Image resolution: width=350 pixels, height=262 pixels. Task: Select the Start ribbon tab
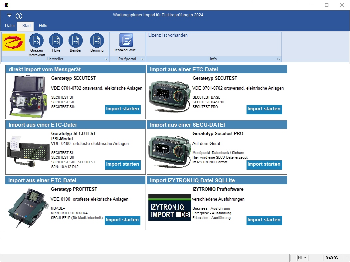click(27, 26)
